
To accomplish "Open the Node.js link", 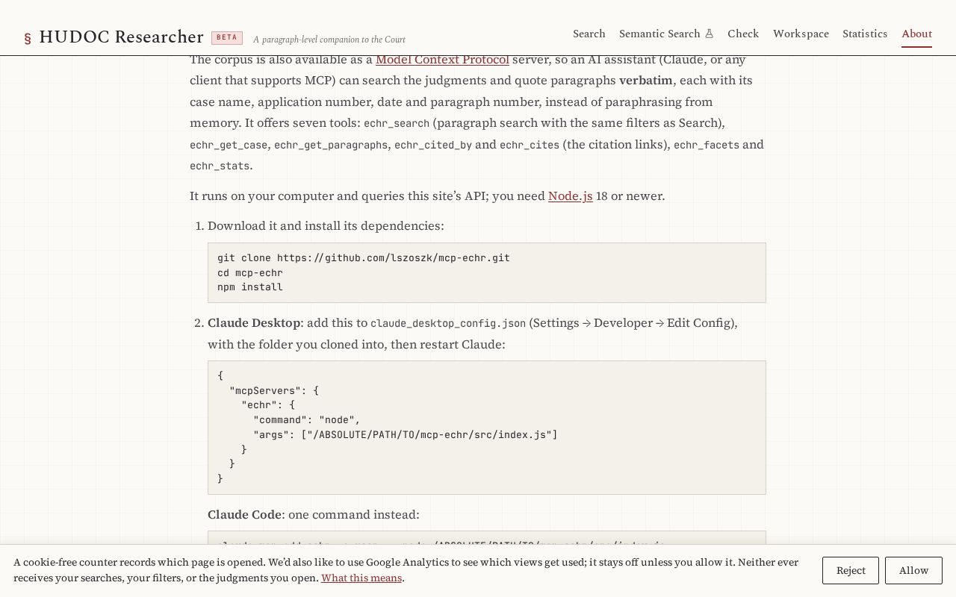I will 571,196.
